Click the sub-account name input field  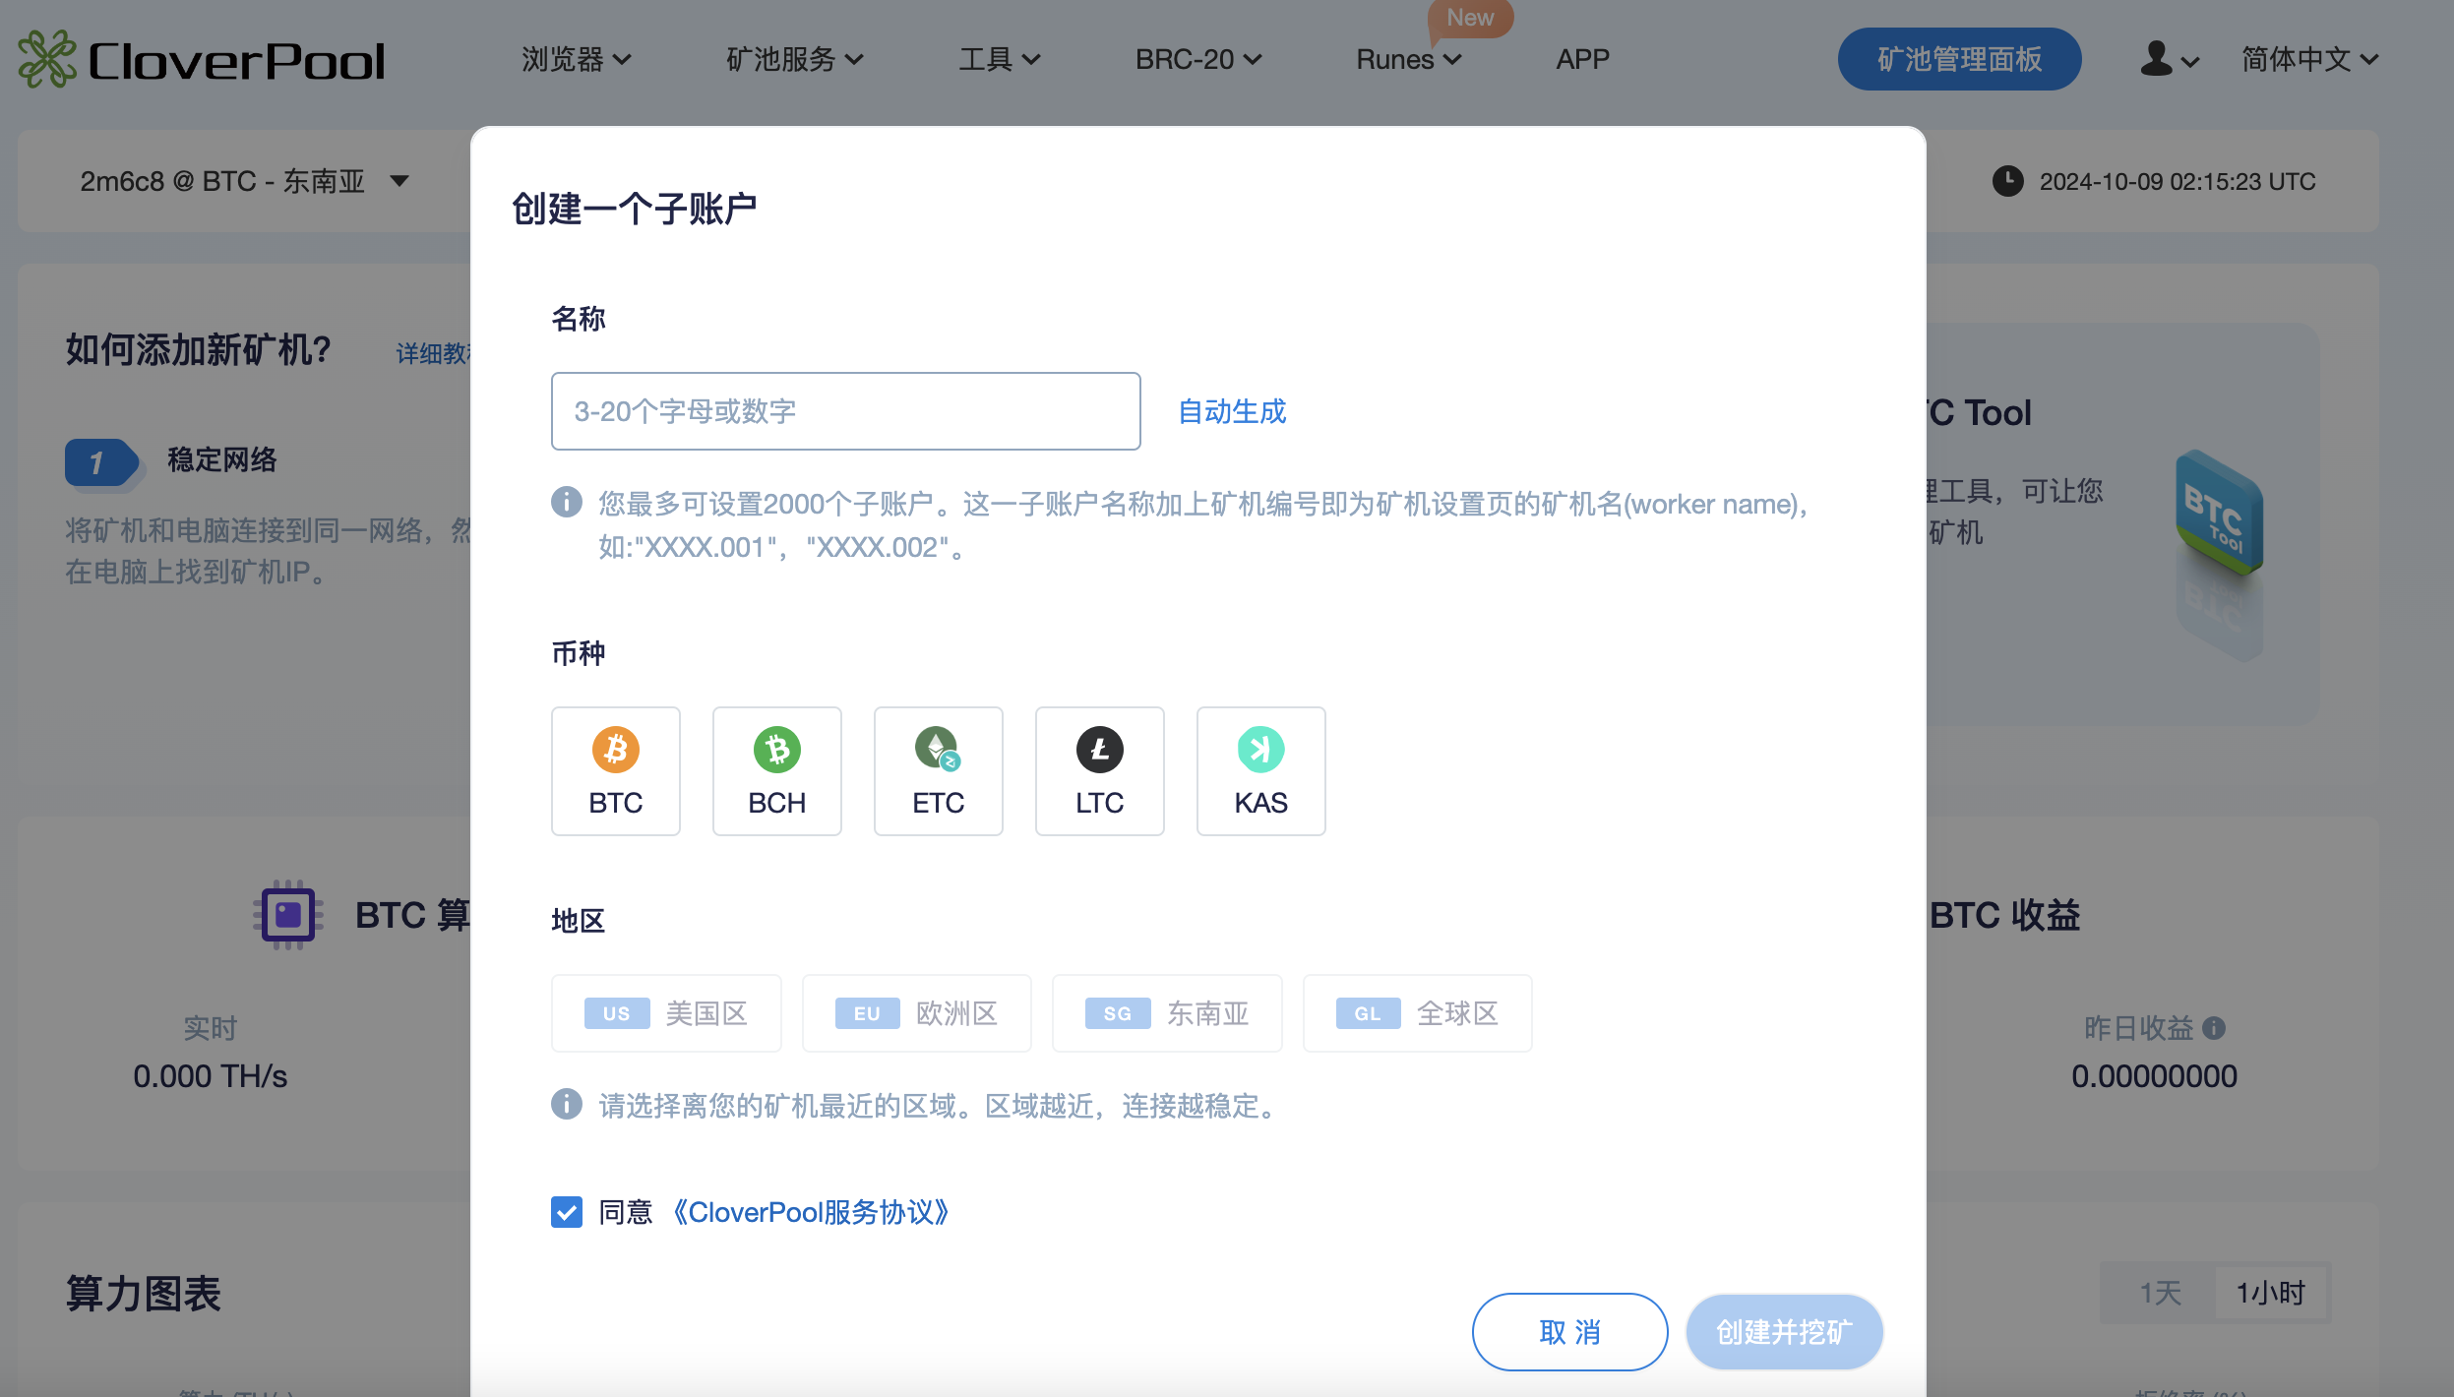pos(844,410)
